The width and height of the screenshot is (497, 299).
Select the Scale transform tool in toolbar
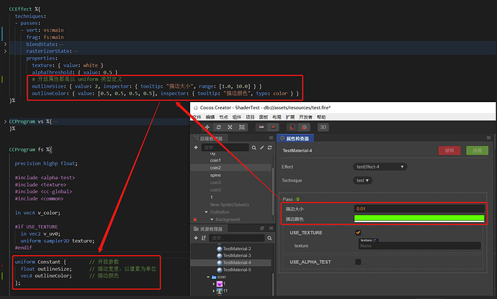tap(230, 127)
